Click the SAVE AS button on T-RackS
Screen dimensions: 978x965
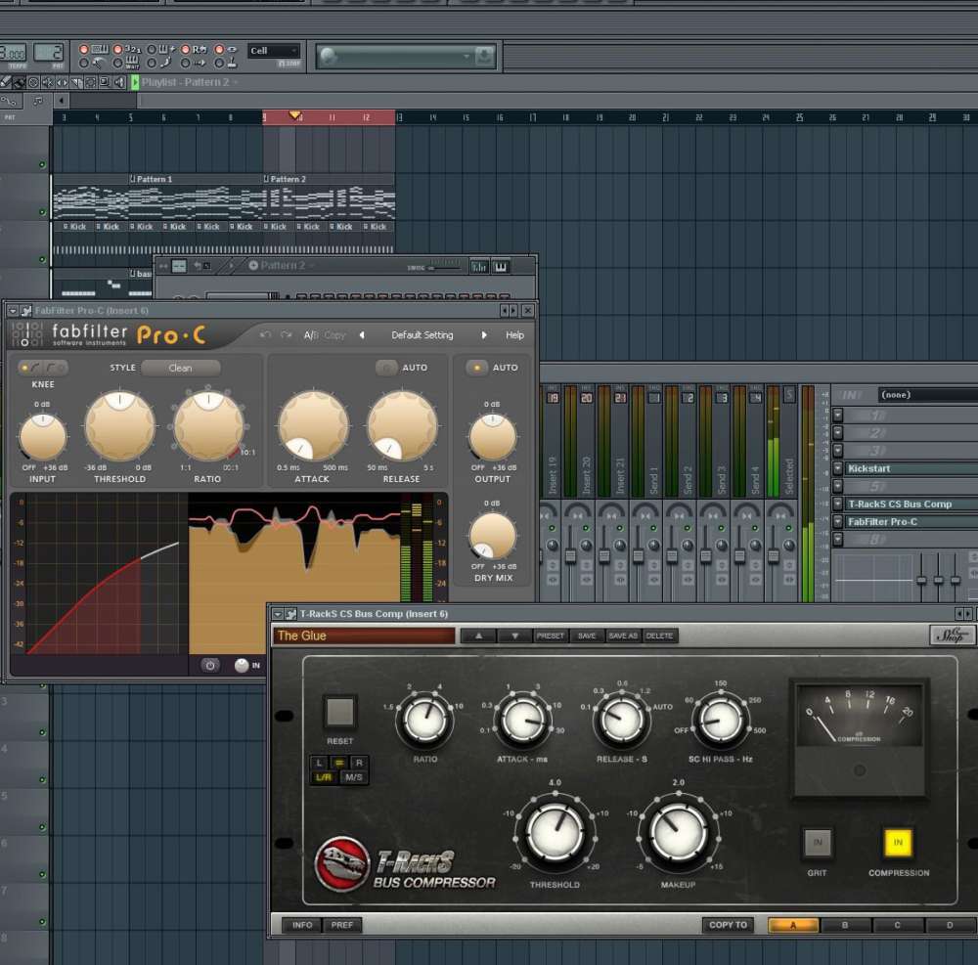[x=623, y=636]
